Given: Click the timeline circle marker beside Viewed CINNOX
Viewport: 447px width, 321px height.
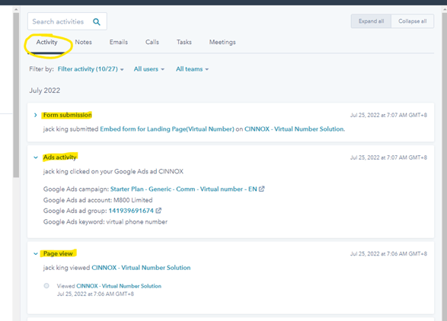Looking at the screenshot, I should coord(46,286).
